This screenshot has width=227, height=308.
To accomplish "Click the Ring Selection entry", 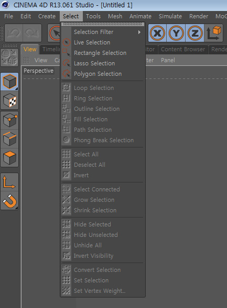I will coord(103,98).
